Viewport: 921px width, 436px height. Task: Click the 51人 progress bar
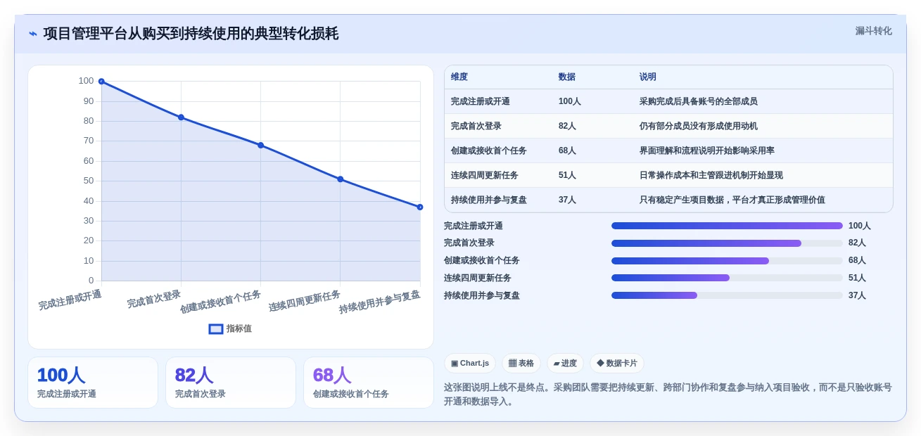(x=727, y=278)
